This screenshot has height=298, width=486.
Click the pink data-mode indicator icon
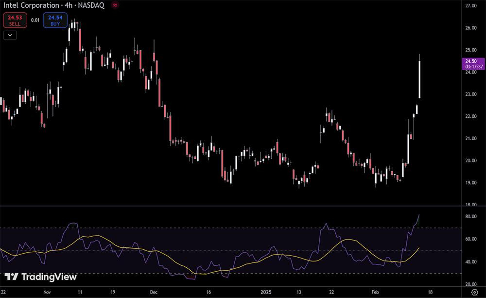pyautogui.click(x=115, y=5)
